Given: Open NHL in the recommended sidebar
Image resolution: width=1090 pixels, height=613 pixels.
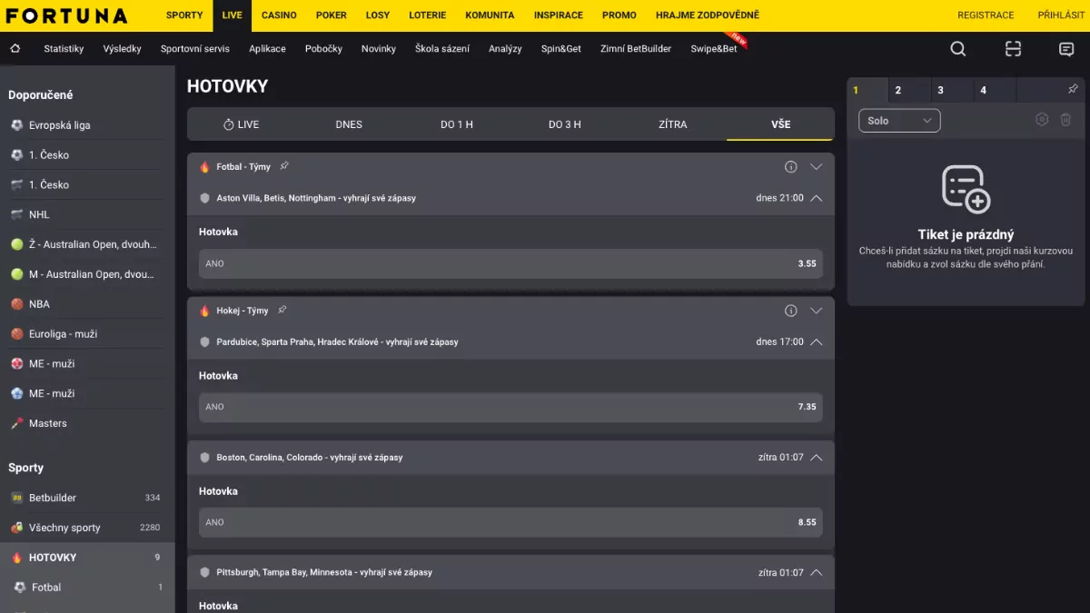Looking at the screenshot, I should pyautogui.click(x=39, y=214).
